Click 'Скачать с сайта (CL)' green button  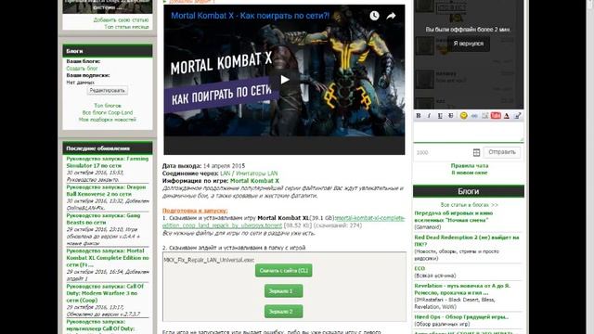[x=283, y=270]
